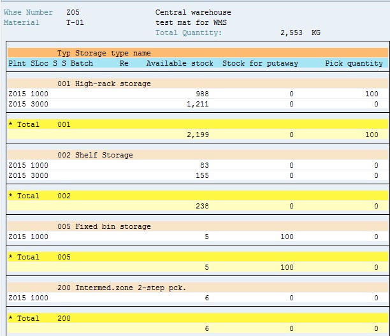Viewport: 390px width, 336px height.
Task: Click the '* Total 001' subtotal line
Action: 198,124
